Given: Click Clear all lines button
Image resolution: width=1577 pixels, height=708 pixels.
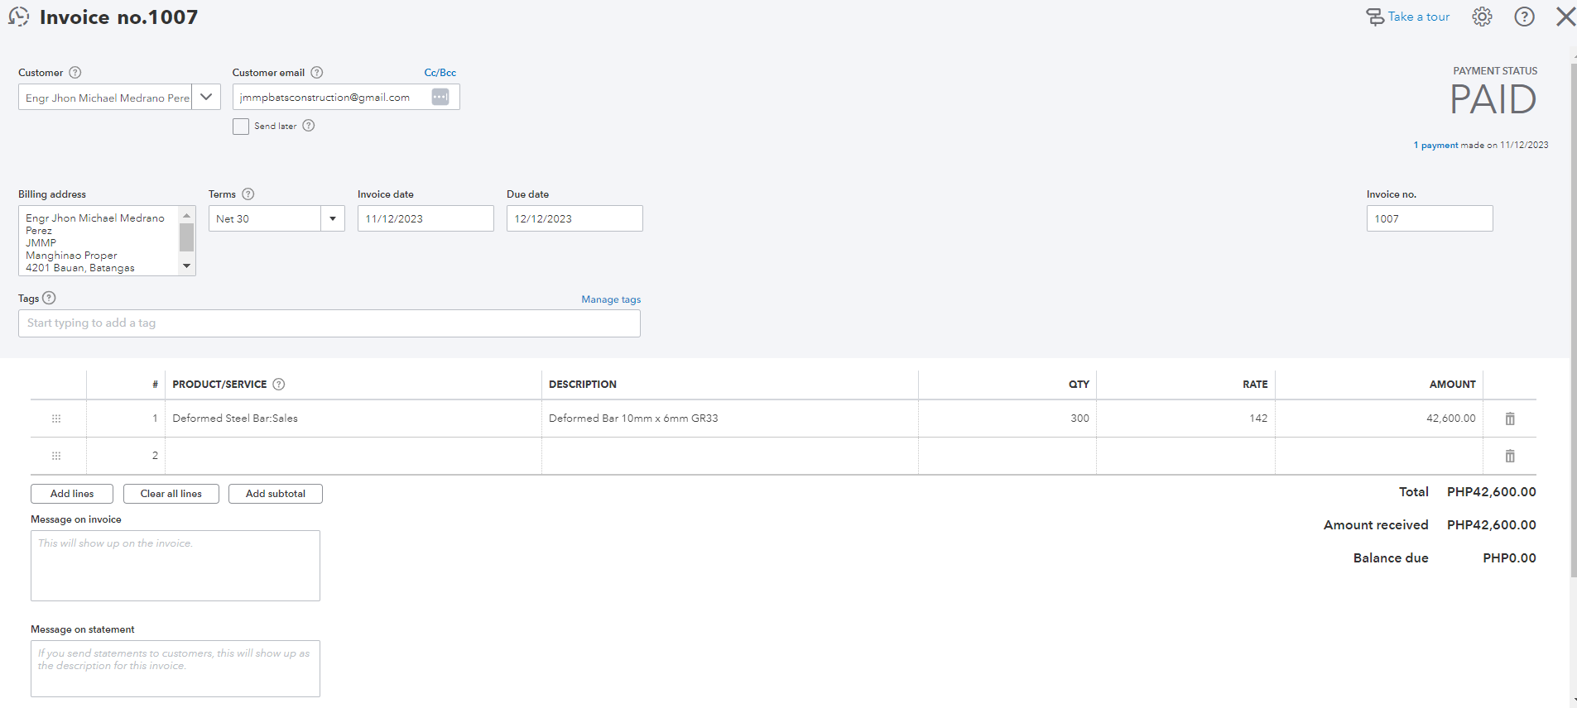Looking at the screenshot, I should [x=171, y=494].
